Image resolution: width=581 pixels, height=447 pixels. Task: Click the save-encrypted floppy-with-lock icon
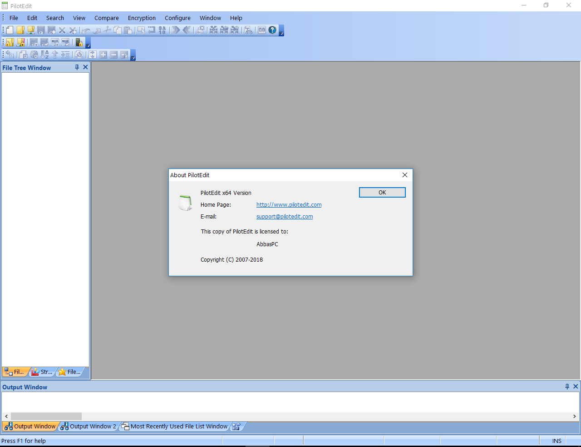[34, 42]
